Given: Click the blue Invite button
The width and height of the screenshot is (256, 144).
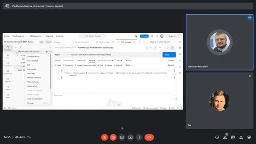Looking at the screenshot, I should (x=144, y=36).
